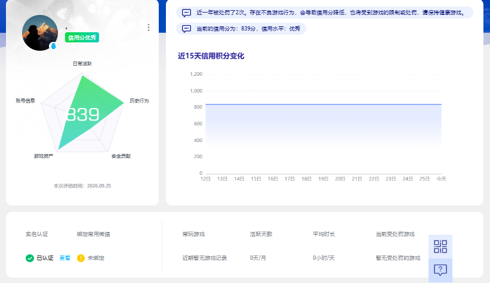Click the 12日 label on chart axis
This screenshot has height=283, width=490.
tap(205, 179)
